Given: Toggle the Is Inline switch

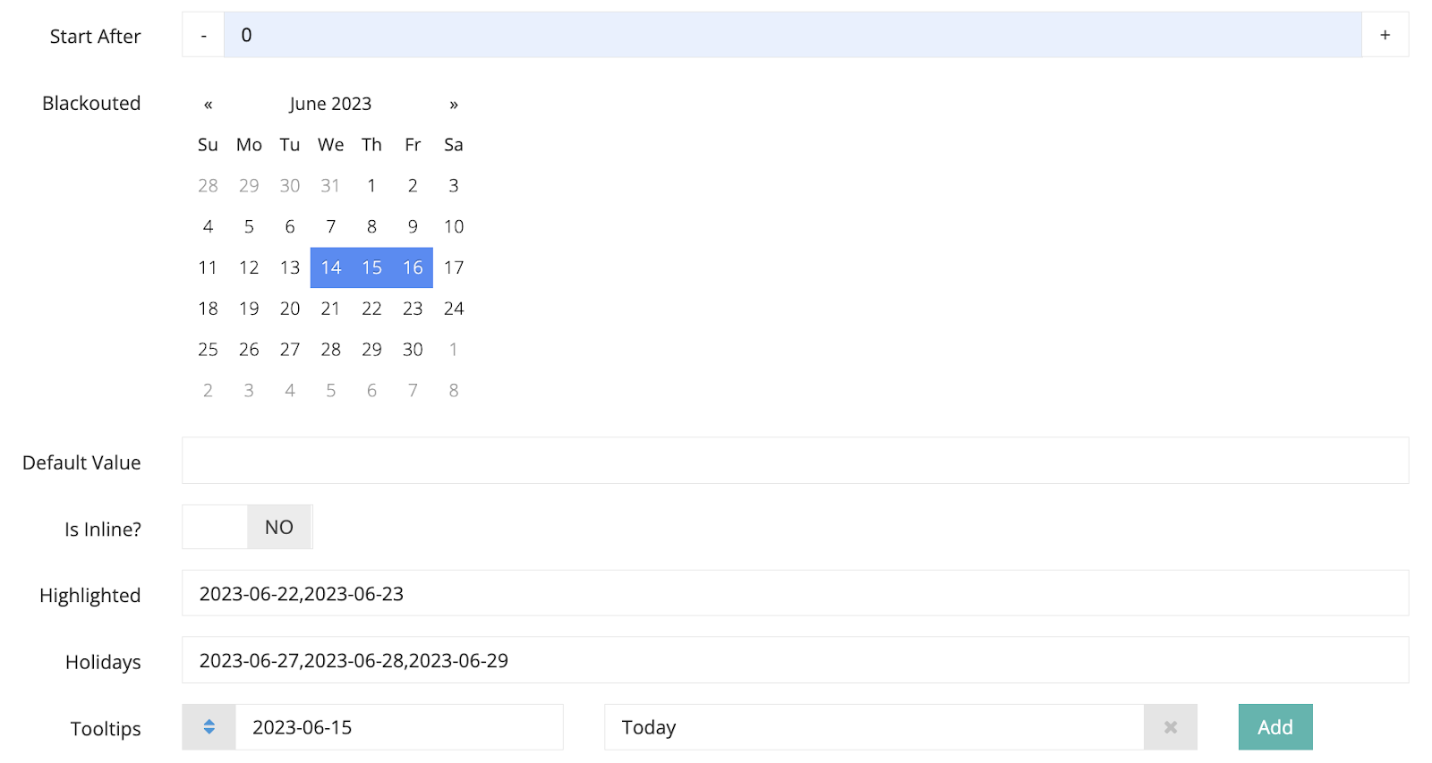Looking at the screenshot, I should tap(247, 527).
